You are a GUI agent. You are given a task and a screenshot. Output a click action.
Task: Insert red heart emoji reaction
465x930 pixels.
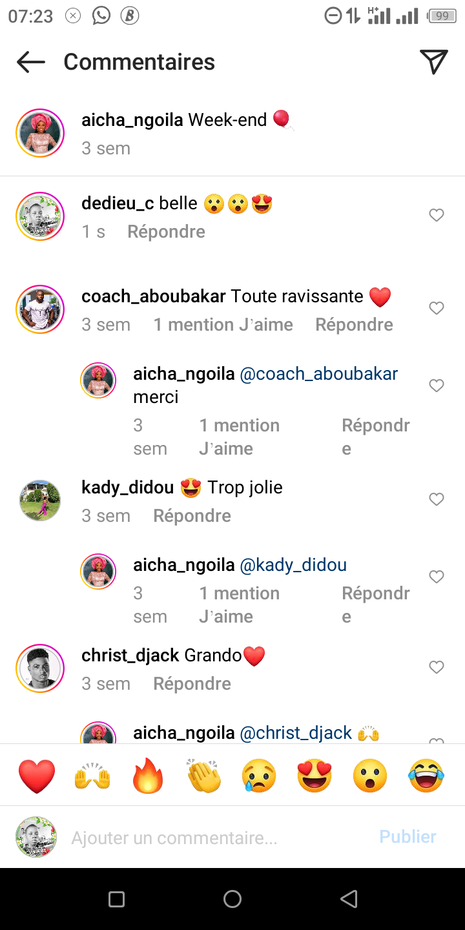pyautogui.click(x=37, y=776)
